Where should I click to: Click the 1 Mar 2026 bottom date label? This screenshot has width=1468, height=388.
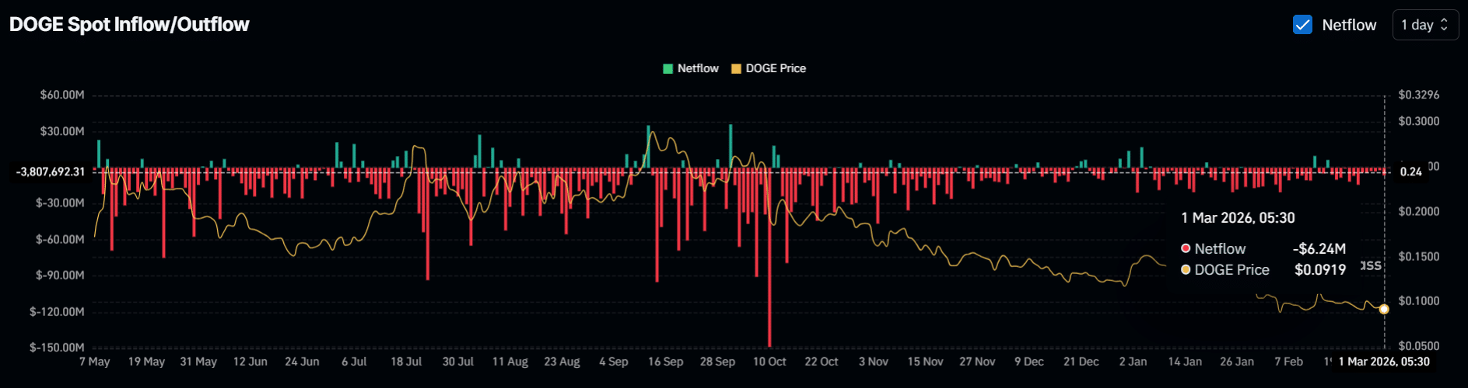click(1384, 362)
